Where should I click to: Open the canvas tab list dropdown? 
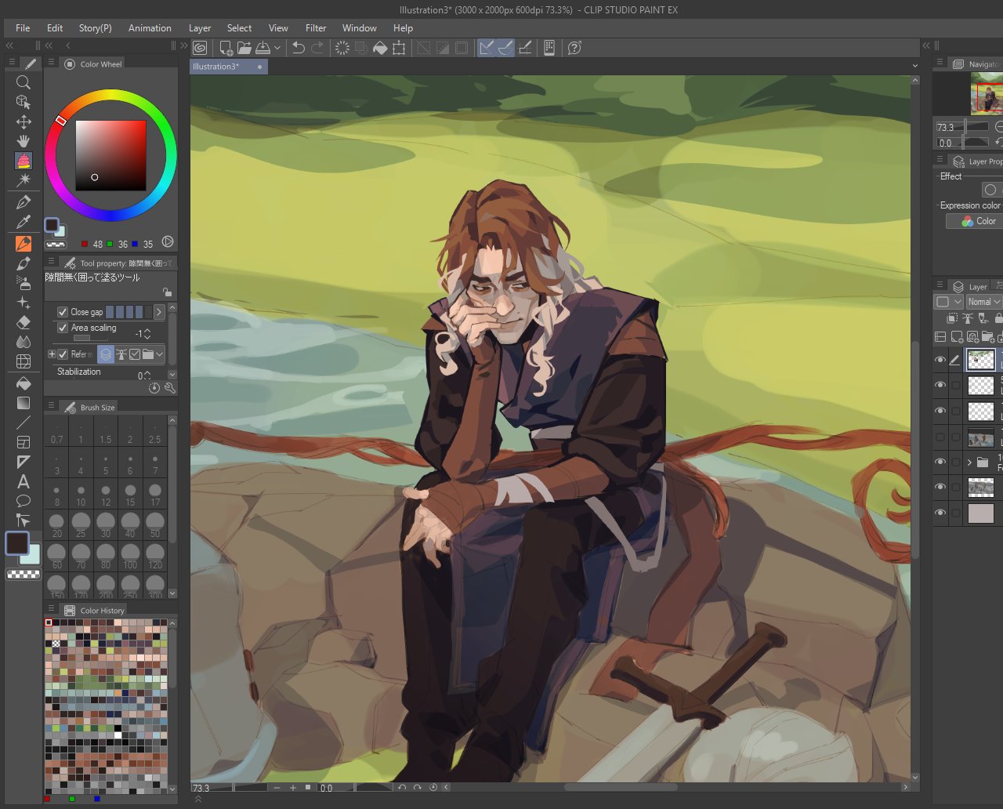point(914,67)
